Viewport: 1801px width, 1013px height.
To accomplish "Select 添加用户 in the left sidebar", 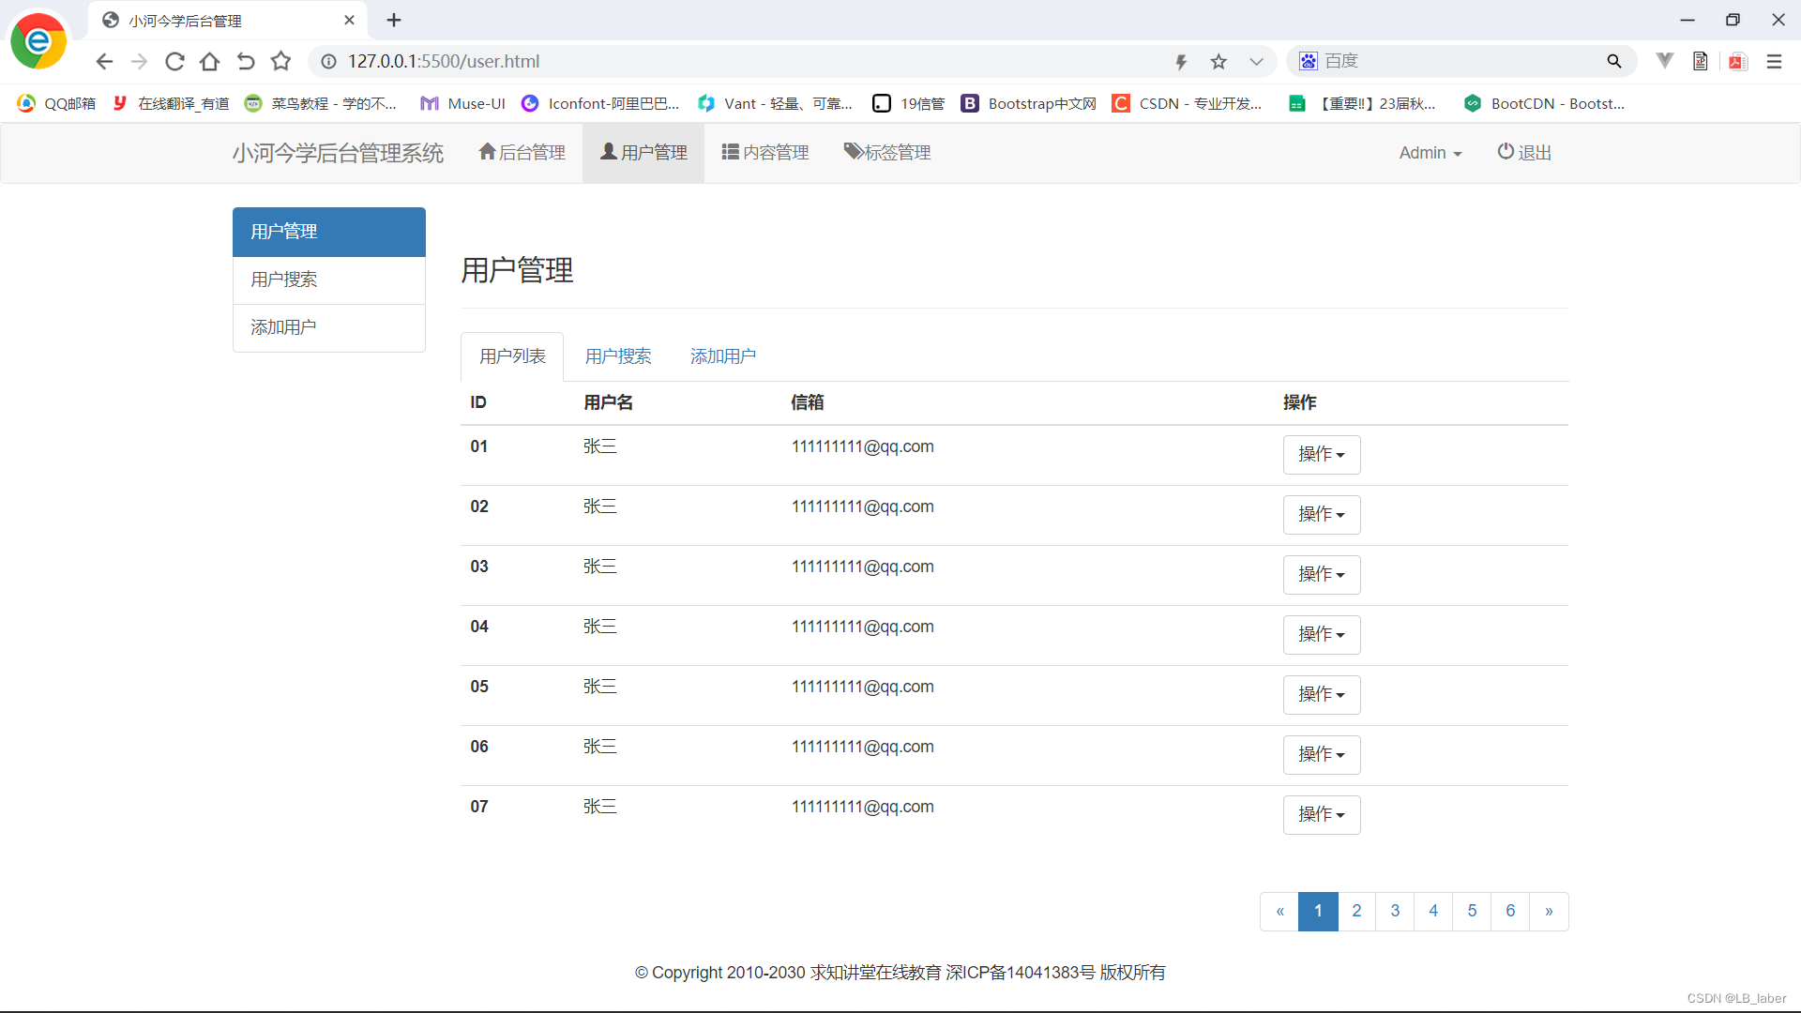I will [329, 327].
